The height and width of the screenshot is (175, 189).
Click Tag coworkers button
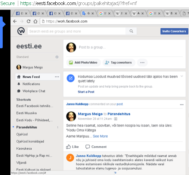119,62
